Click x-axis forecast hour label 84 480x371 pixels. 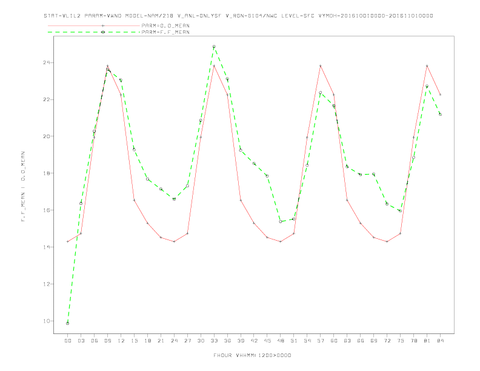(x=440, y=341)
